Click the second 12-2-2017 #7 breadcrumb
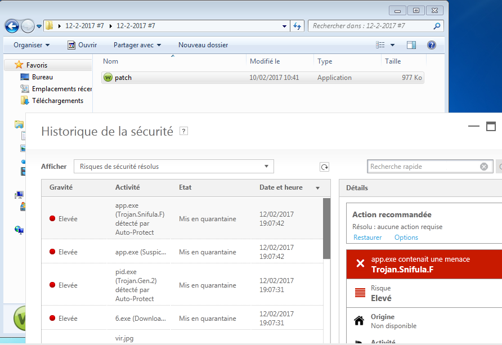502x345 pixels. [x=136, y=26]
